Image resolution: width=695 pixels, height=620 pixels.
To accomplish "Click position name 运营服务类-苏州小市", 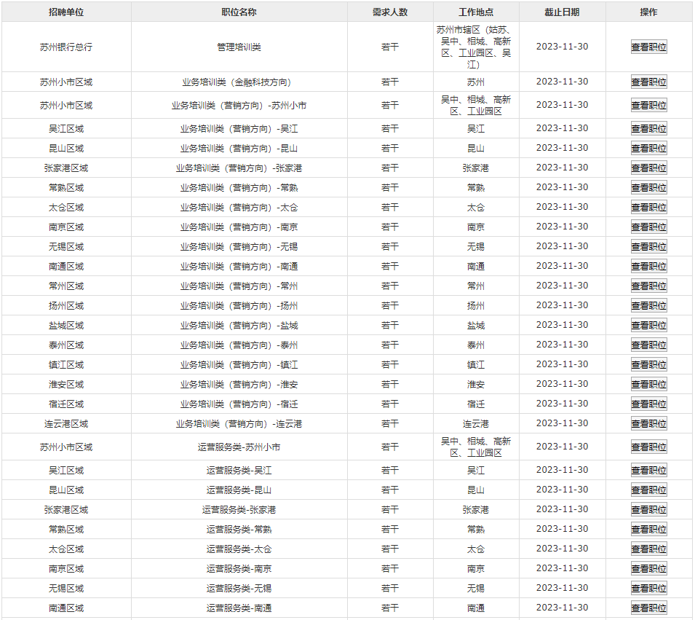I will (239, 447).
